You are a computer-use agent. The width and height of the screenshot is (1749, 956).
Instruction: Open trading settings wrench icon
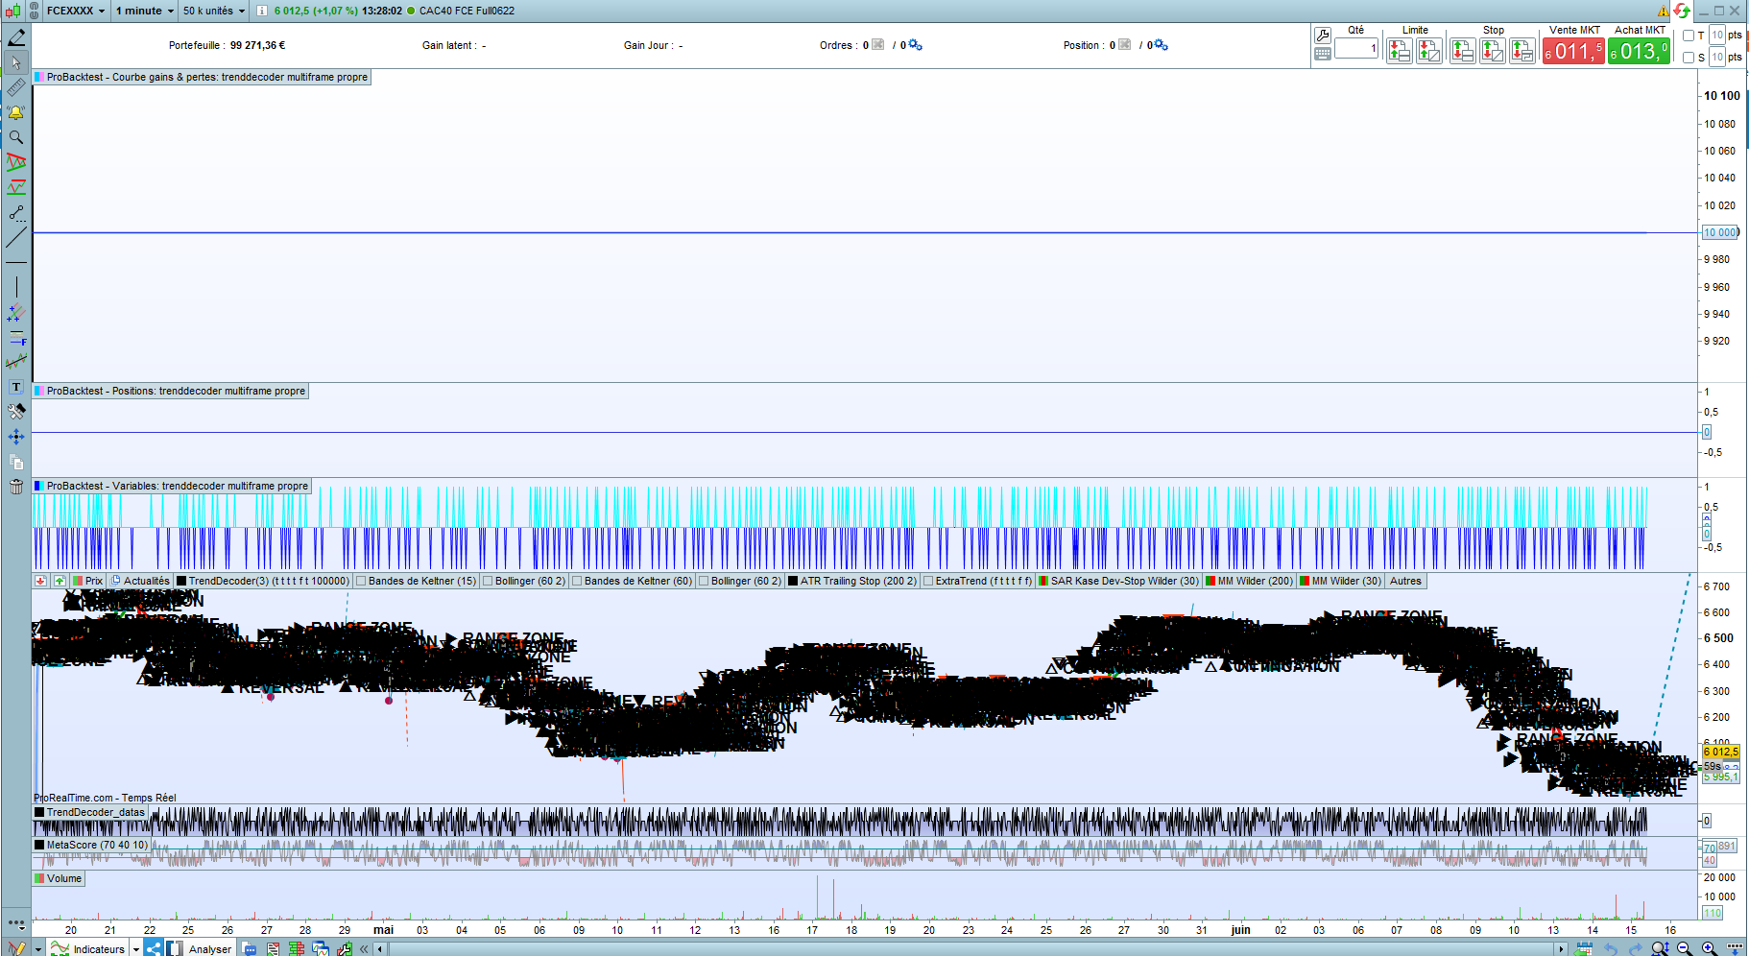tap(1323, 36)
